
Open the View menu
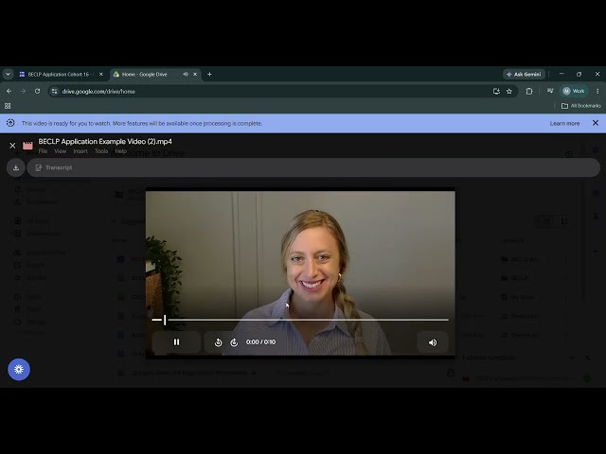click(60, 151)
